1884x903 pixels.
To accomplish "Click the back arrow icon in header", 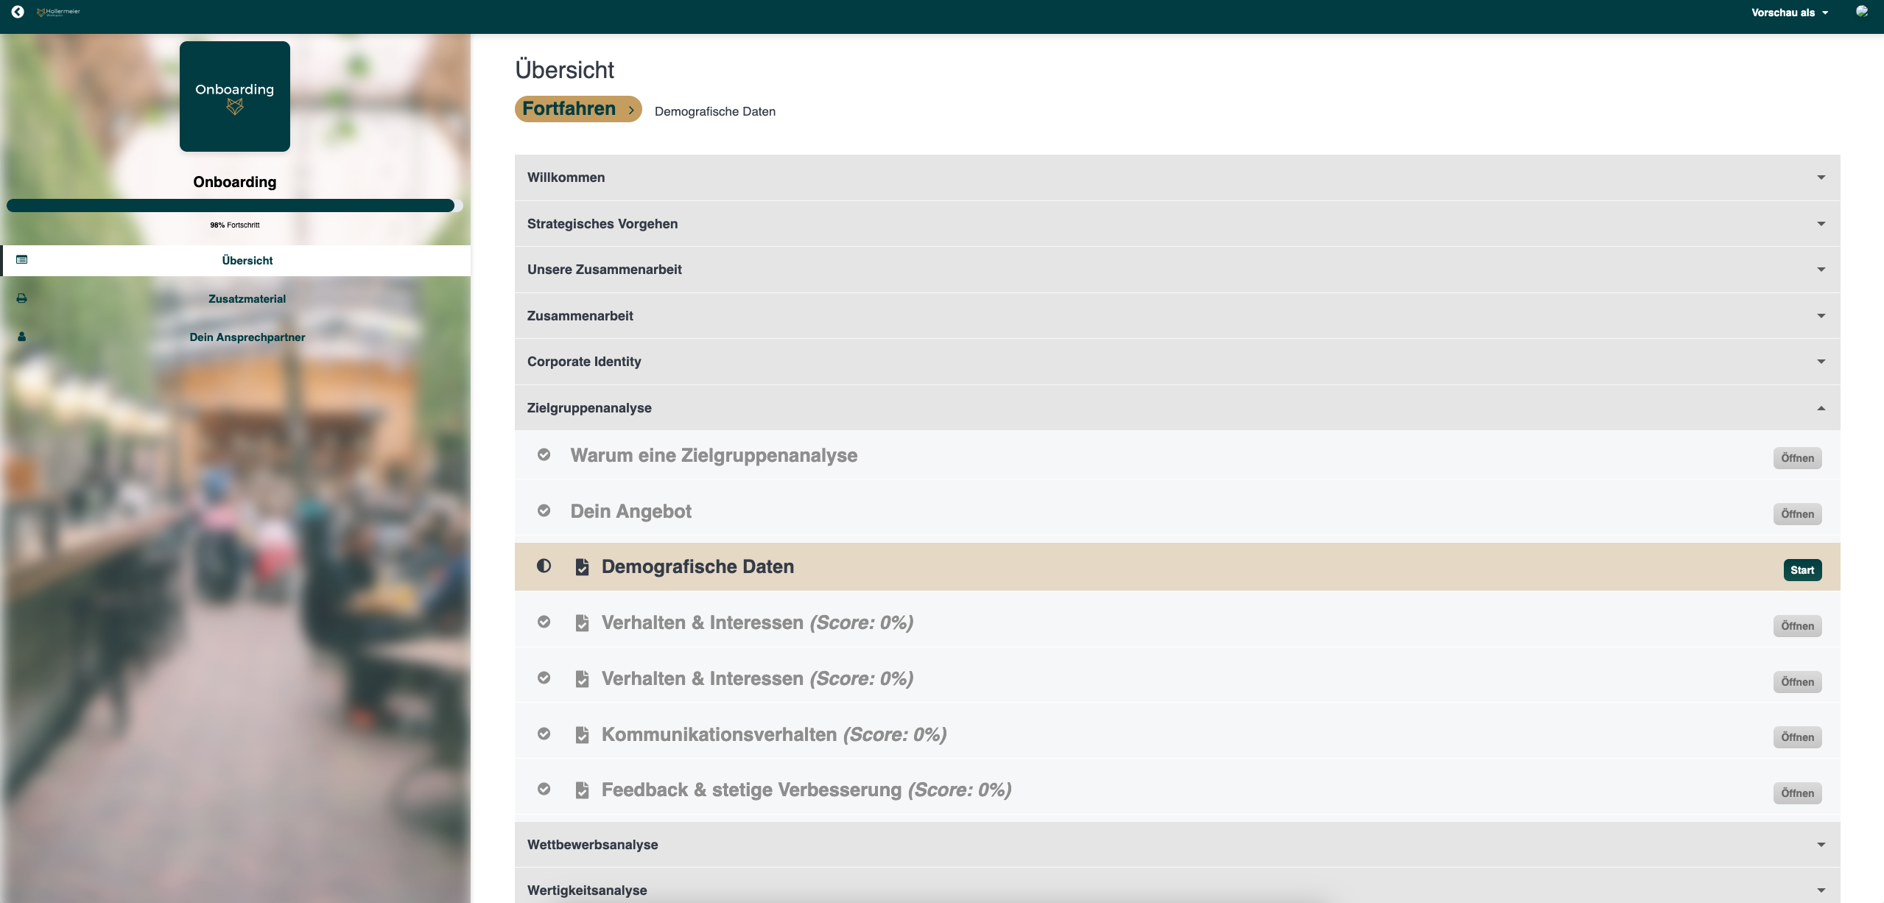I will click(18, 12).
